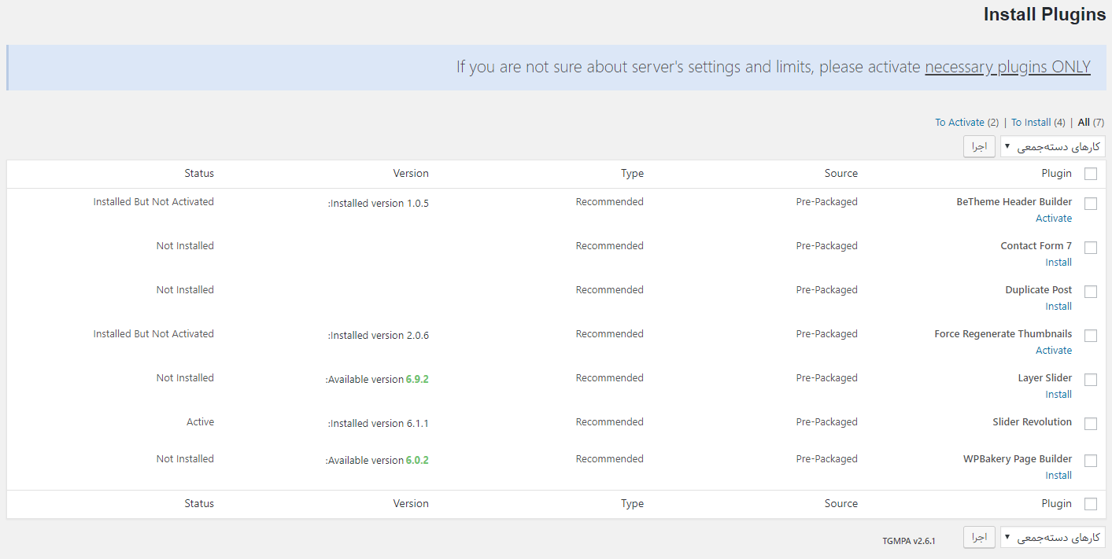This screenshot has height=559, width=1112.
Task: Check the Force Regenerate Thumbnails checkbox
Action: coord(1091,336)
